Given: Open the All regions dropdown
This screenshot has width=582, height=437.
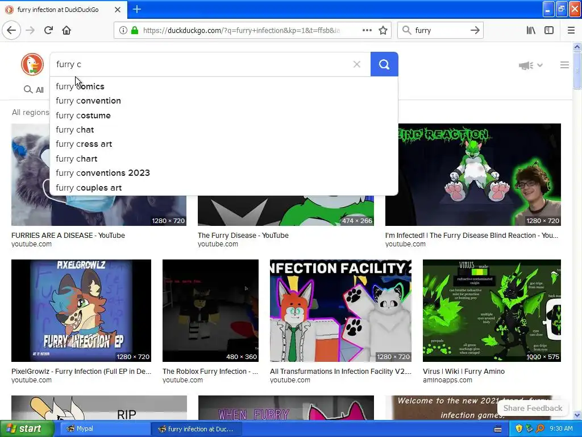Looking at the screenshot, I should pos(31,112).
